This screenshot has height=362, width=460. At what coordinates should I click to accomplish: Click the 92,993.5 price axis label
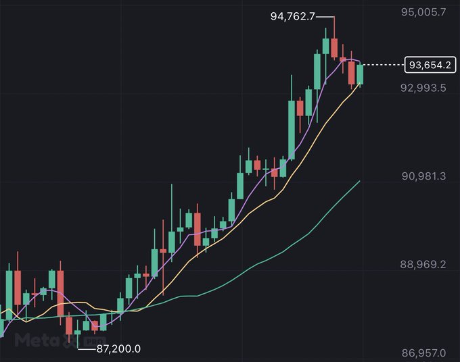[423, 88]
